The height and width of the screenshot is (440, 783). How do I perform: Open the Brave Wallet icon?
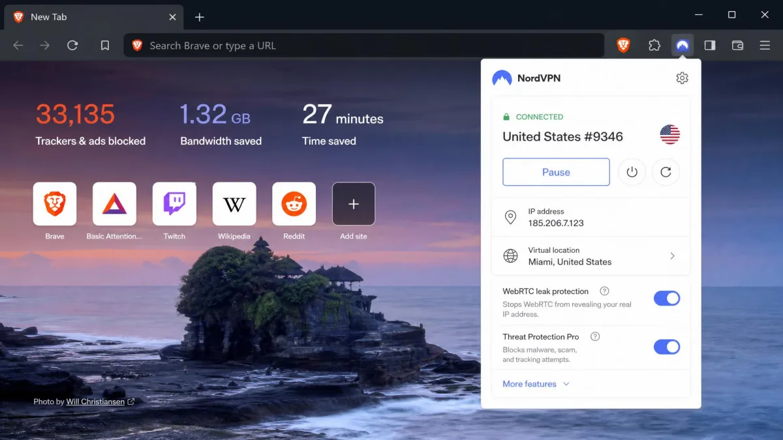coord(738,45)
